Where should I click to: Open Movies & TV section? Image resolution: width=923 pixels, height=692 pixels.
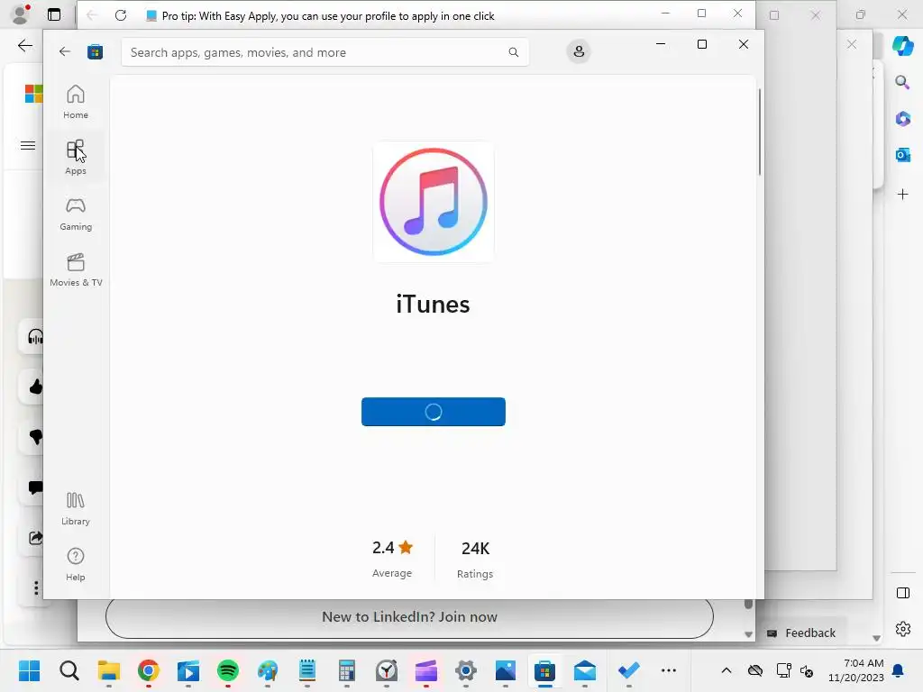76,269
